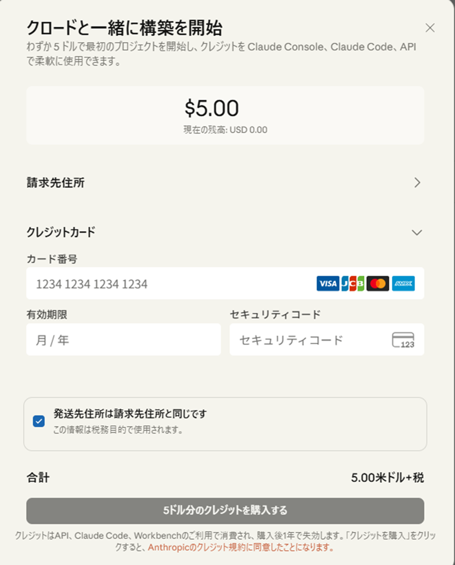Screen dimensions: 455x565
Task: Click the CVC card icon in security field
Action: pyautogui.click(x=403, y=340)
